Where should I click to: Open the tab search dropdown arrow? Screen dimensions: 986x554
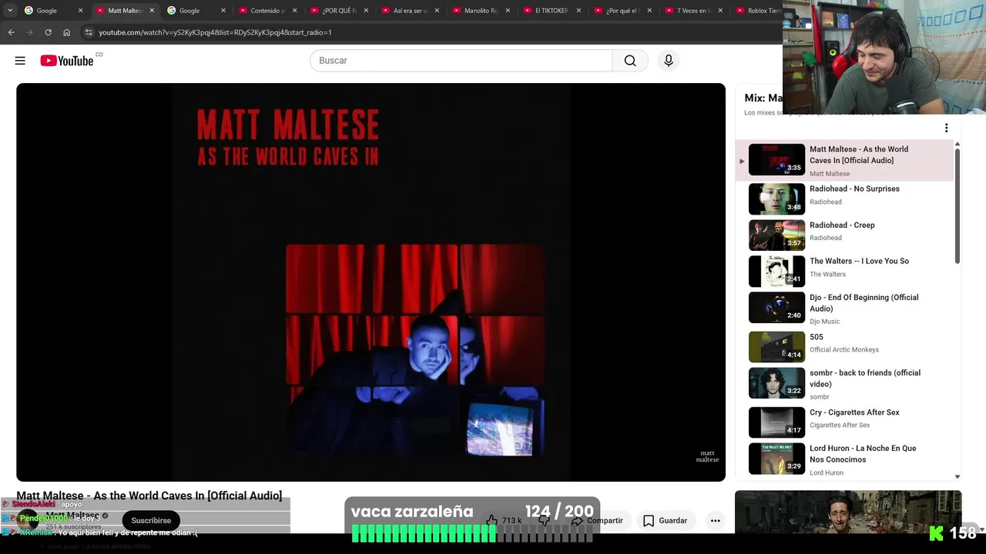(x=10, y=11)
